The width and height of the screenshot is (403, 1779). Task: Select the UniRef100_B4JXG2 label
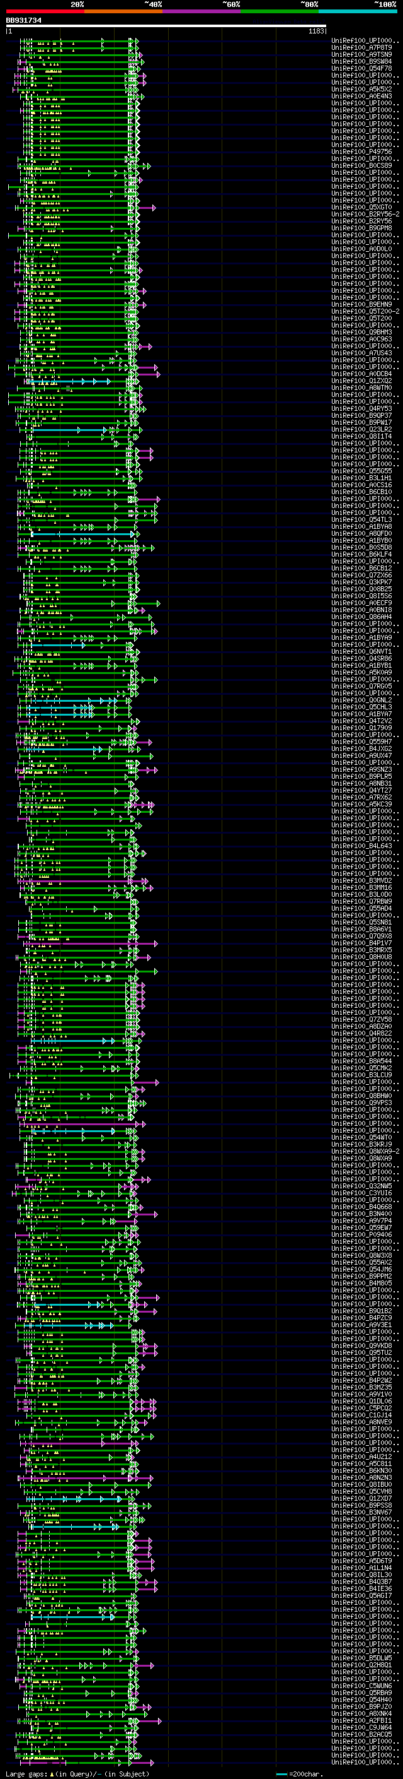point(361,748)
